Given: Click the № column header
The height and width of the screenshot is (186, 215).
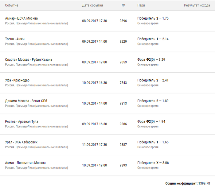Looking at the screenshot, I should tap(123, 5).
